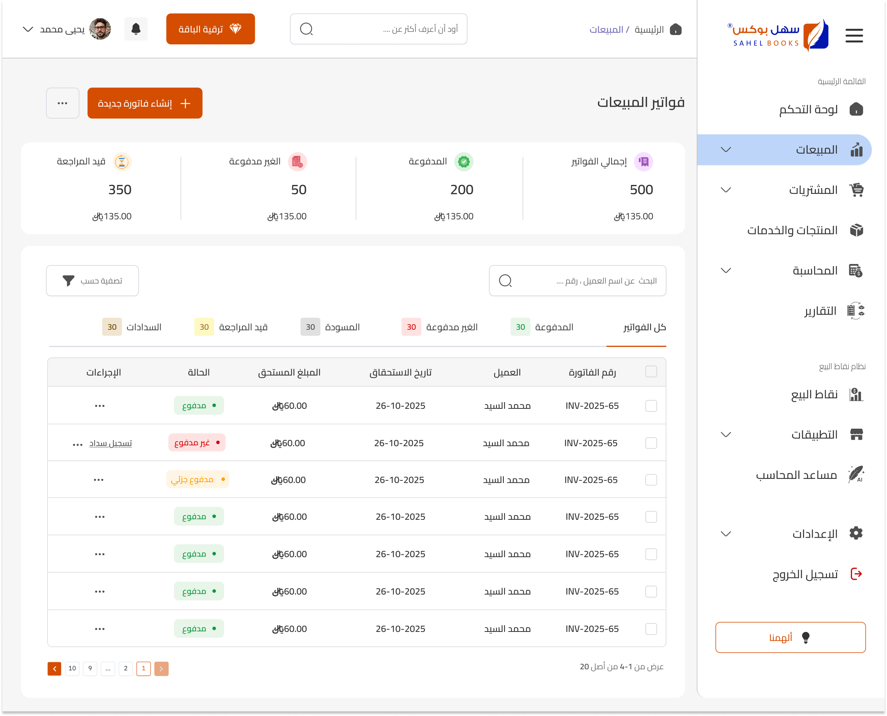Image resolution: width=887 pixels, height=716 pixels.
Task: Toggle the select-all checkbox in the table header
Action: [651, 371]
